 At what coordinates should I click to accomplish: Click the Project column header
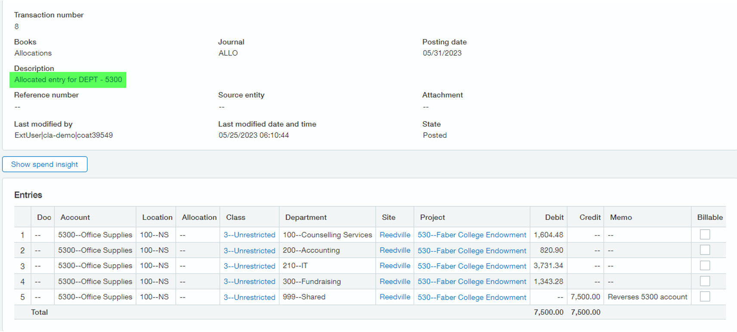[432, 217]
